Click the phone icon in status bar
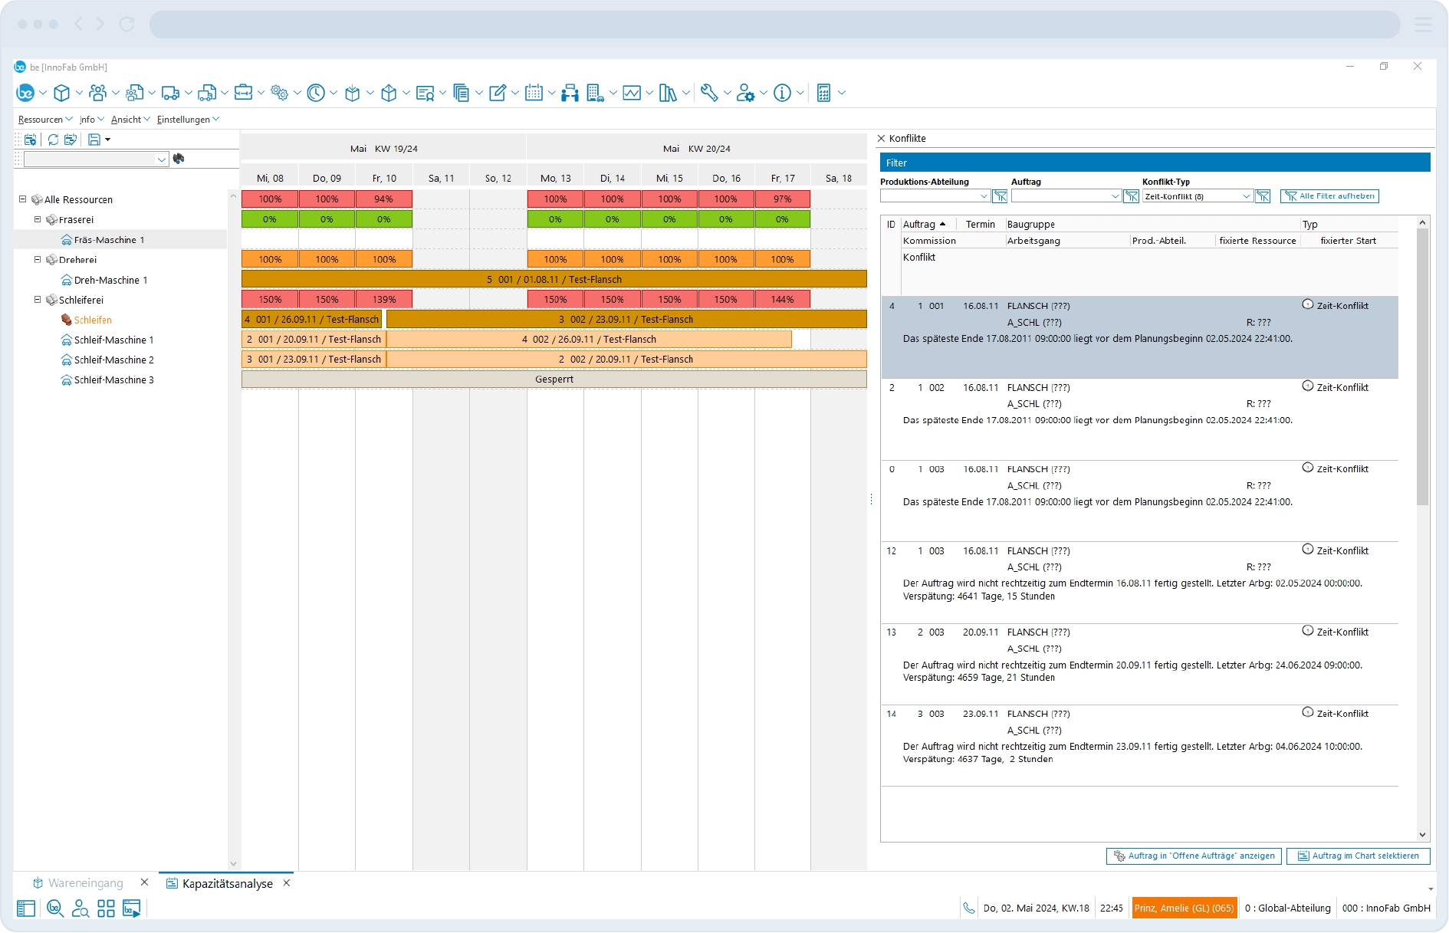Screen dimensions: 1449x933 (x=969, y=908)
